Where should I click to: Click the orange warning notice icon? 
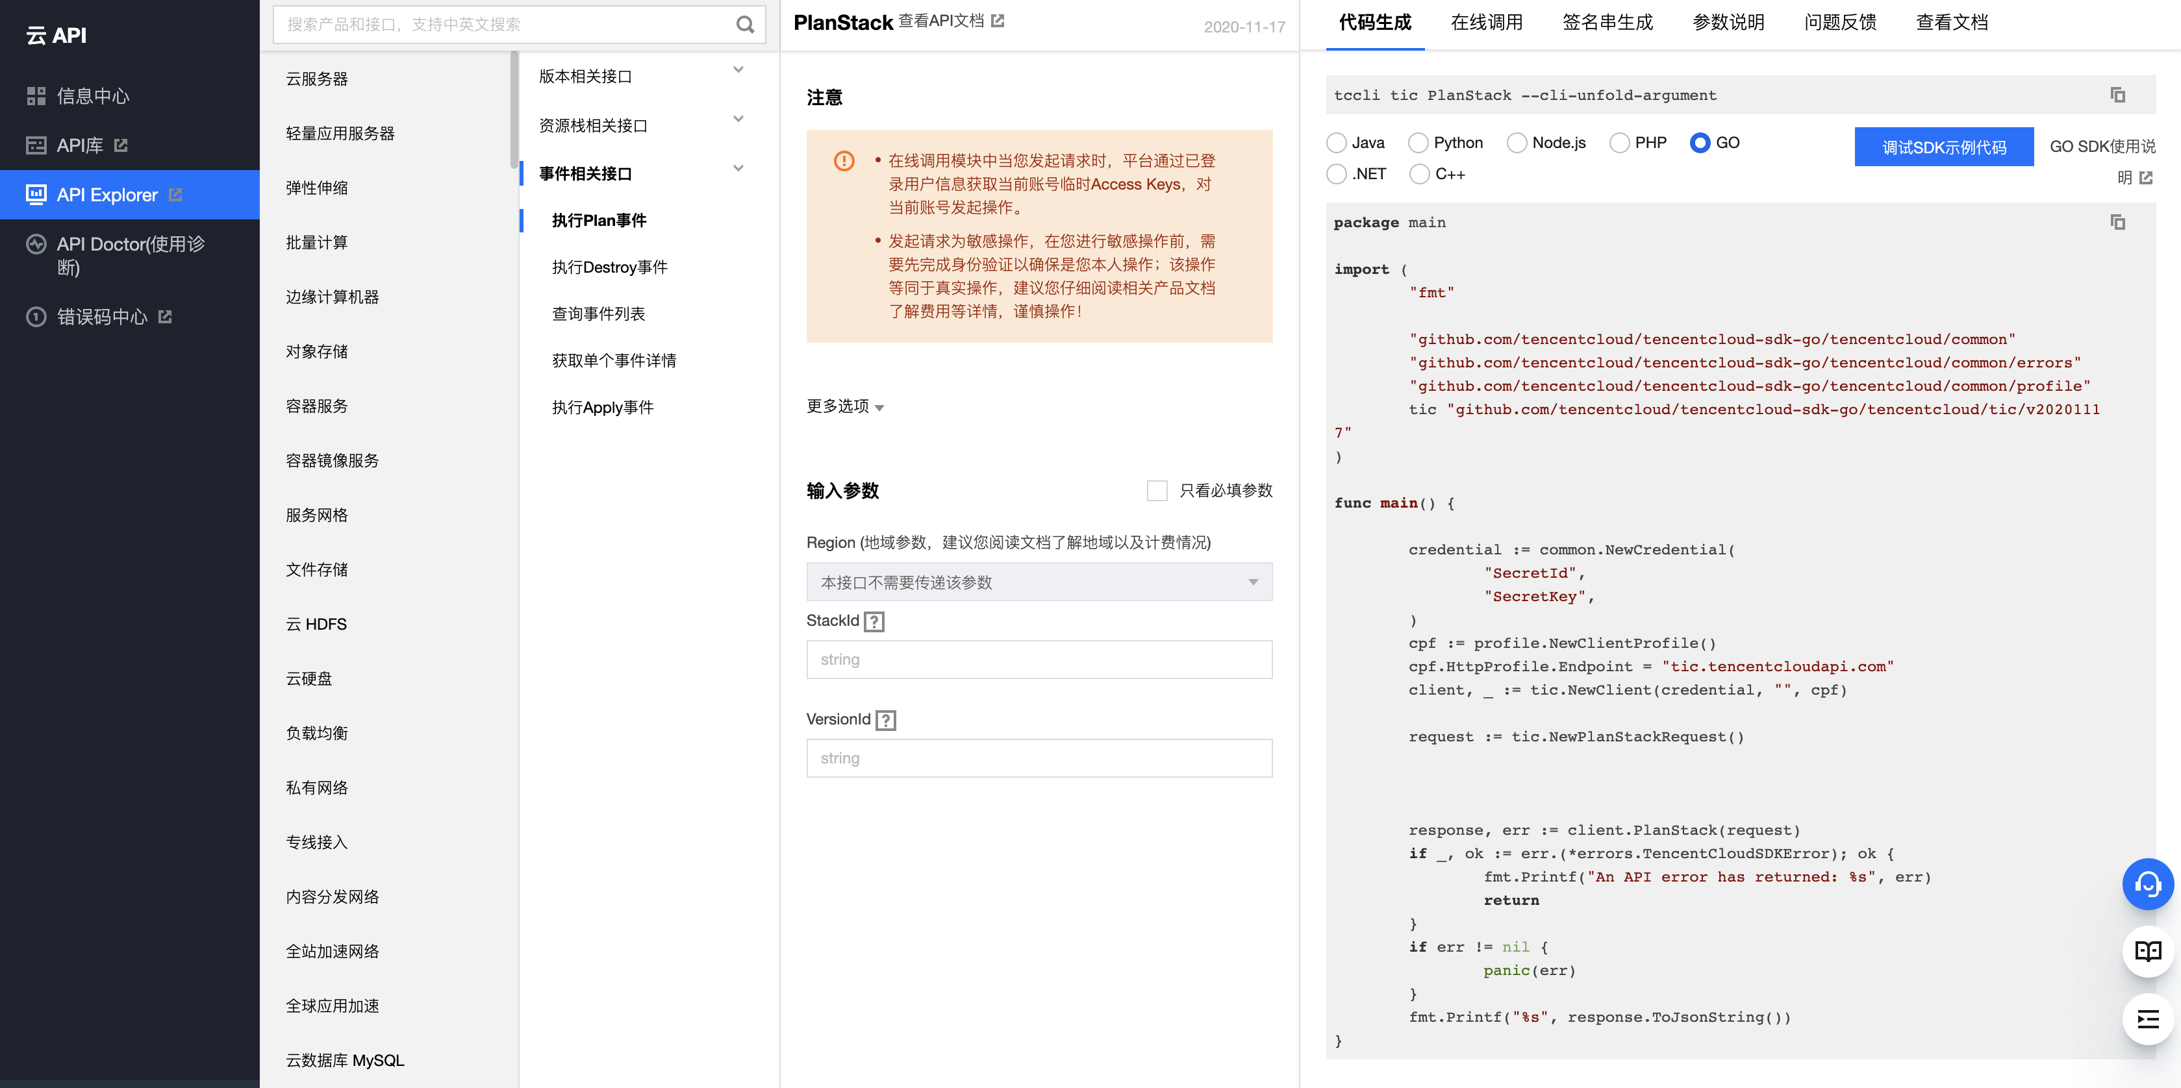844,161
